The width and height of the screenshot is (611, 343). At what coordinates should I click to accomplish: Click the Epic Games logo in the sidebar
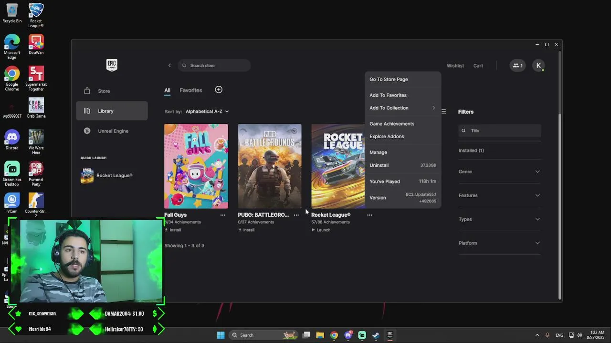(112, 65)
